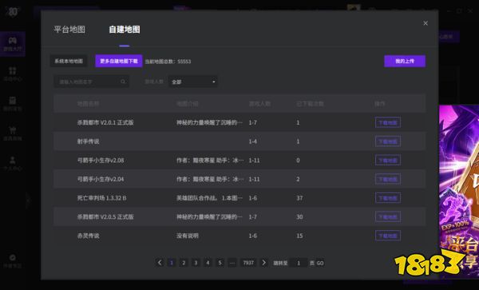This screenshot has width=479, height=290.
Task: Open the grid-squares icon in left sidebar
Action: (x=13, y=71)
